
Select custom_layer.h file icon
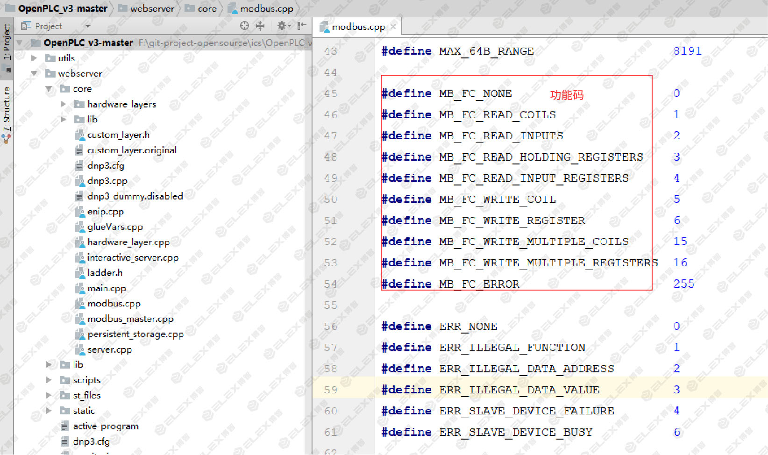(x=79, y=135)
